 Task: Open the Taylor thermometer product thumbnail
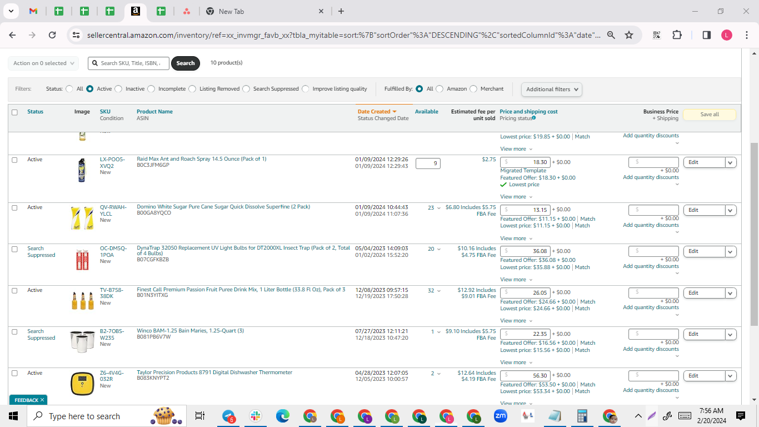click(x=82, y=384)
